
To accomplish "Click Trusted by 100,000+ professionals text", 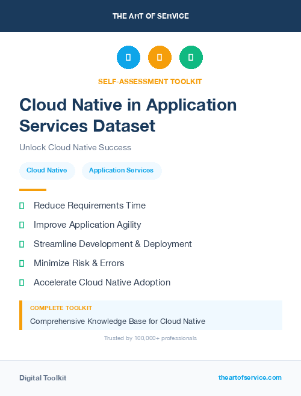I will click(x=150, y=338).
